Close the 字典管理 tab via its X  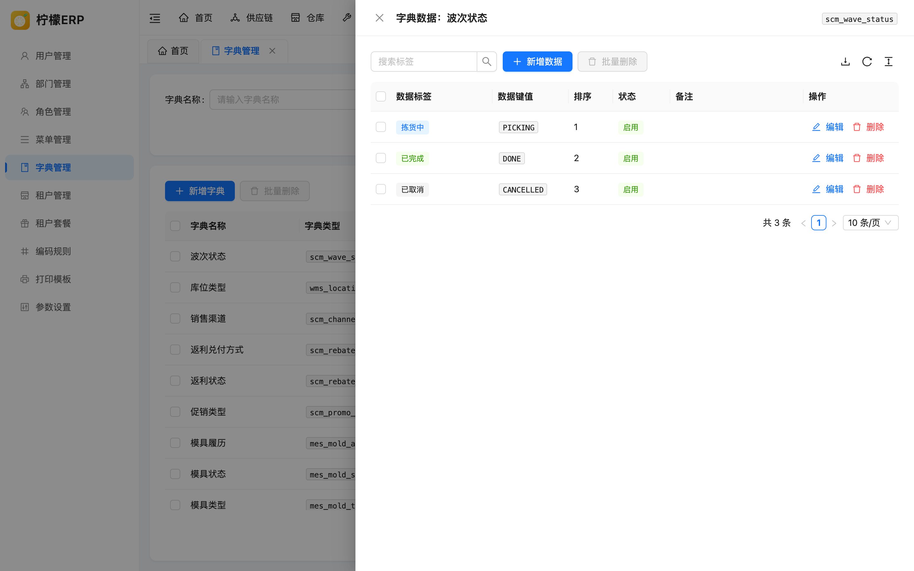(272, 51)
